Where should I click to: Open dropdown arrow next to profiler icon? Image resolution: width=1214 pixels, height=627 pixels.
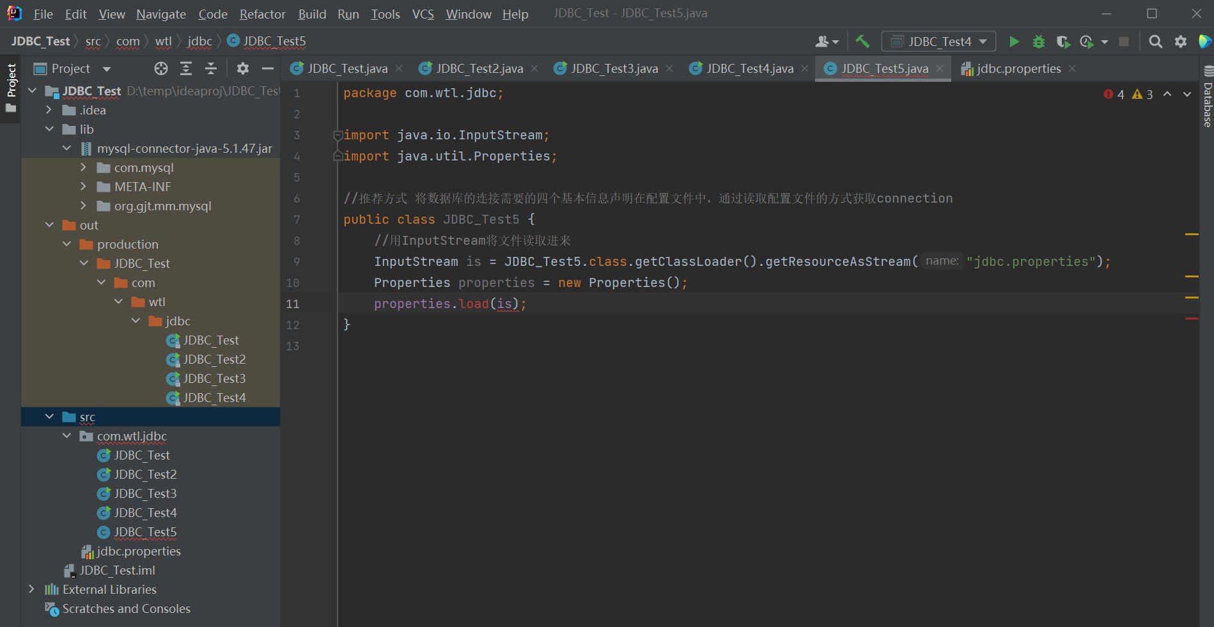tap(1105, 42)
